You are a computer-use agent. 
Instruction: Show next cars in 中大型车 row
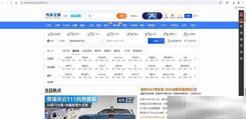(195, 67)
